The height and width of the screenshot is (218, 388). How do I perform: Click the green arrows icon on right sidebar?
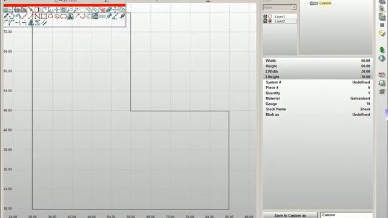pyautogui.click(x=382, y=84)
